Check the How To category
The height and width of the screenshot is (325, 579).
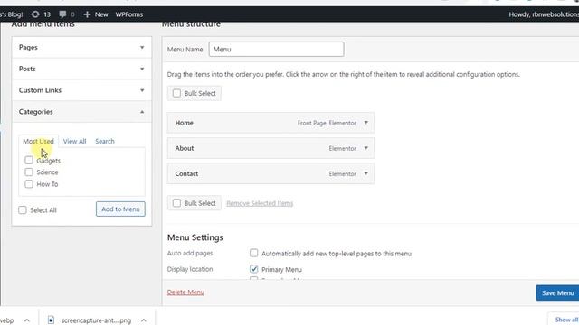[29, 184]
